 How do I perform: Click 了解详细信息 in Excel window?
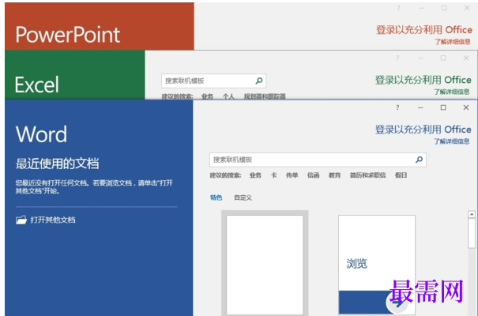(452, 92)
